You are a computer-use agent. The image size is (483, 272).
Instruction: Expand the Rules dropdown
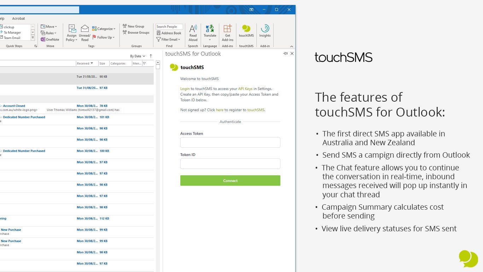[x=49, y=33]
